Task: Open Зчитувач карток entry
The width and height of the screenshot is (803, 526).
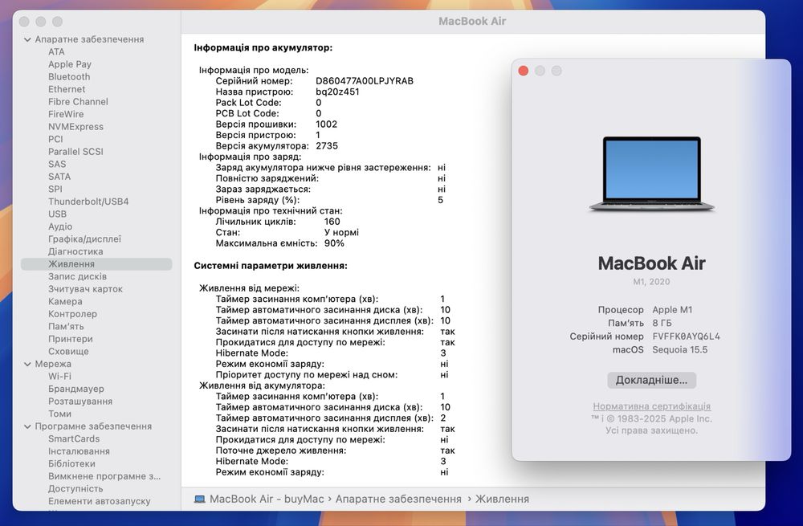Action: (85, 289)
